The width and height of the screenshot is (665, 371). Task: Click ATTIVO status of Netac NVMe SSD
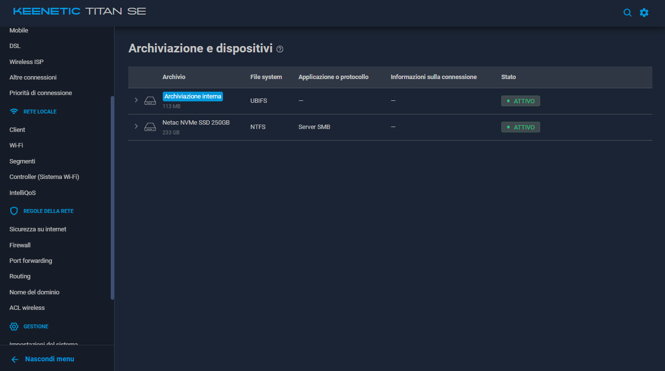(x=521, y=127)
